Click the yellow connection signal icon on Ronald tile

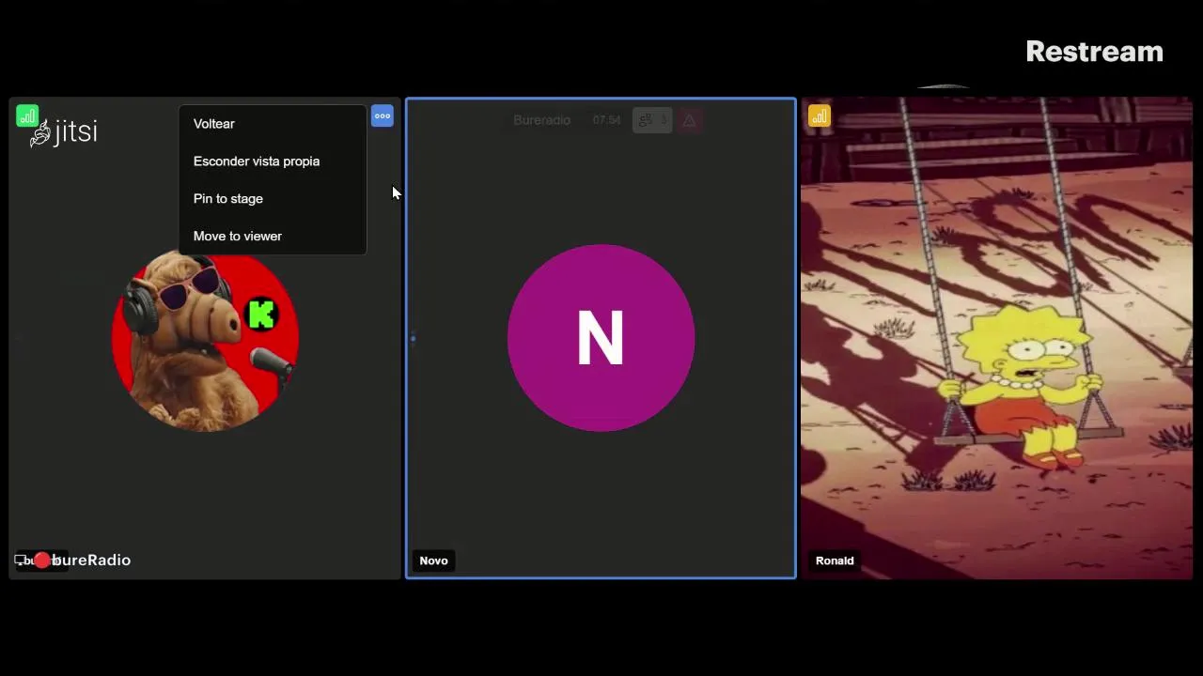(820, 116)
